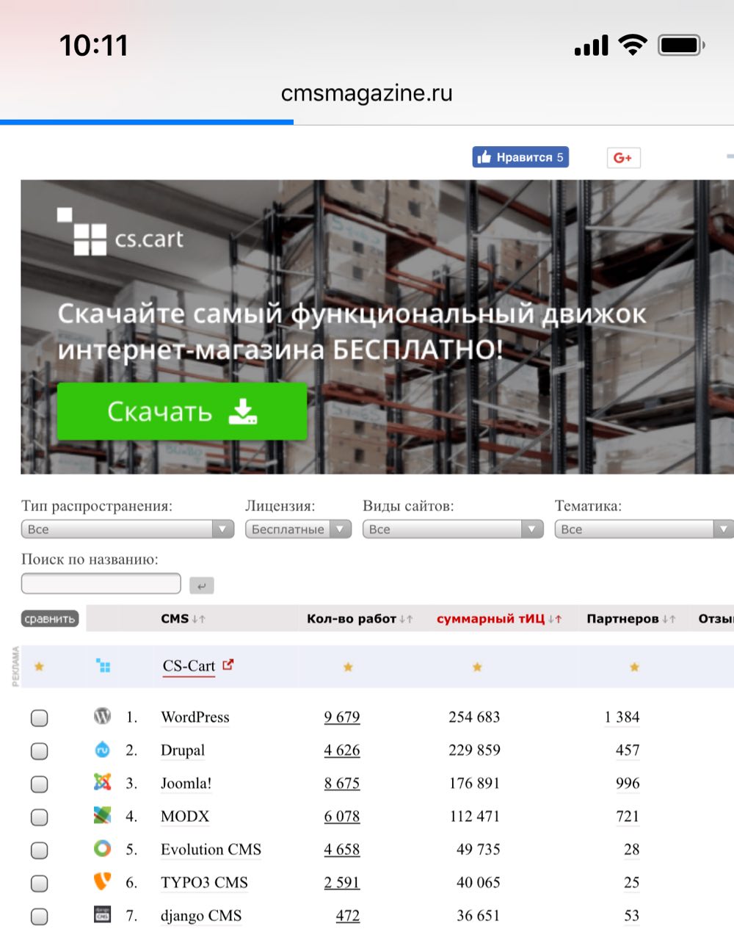Open the TYPO3 CMS link
The width and height of the screenshot is (734, 940).
pyautogui.click(x=205, y=883)
